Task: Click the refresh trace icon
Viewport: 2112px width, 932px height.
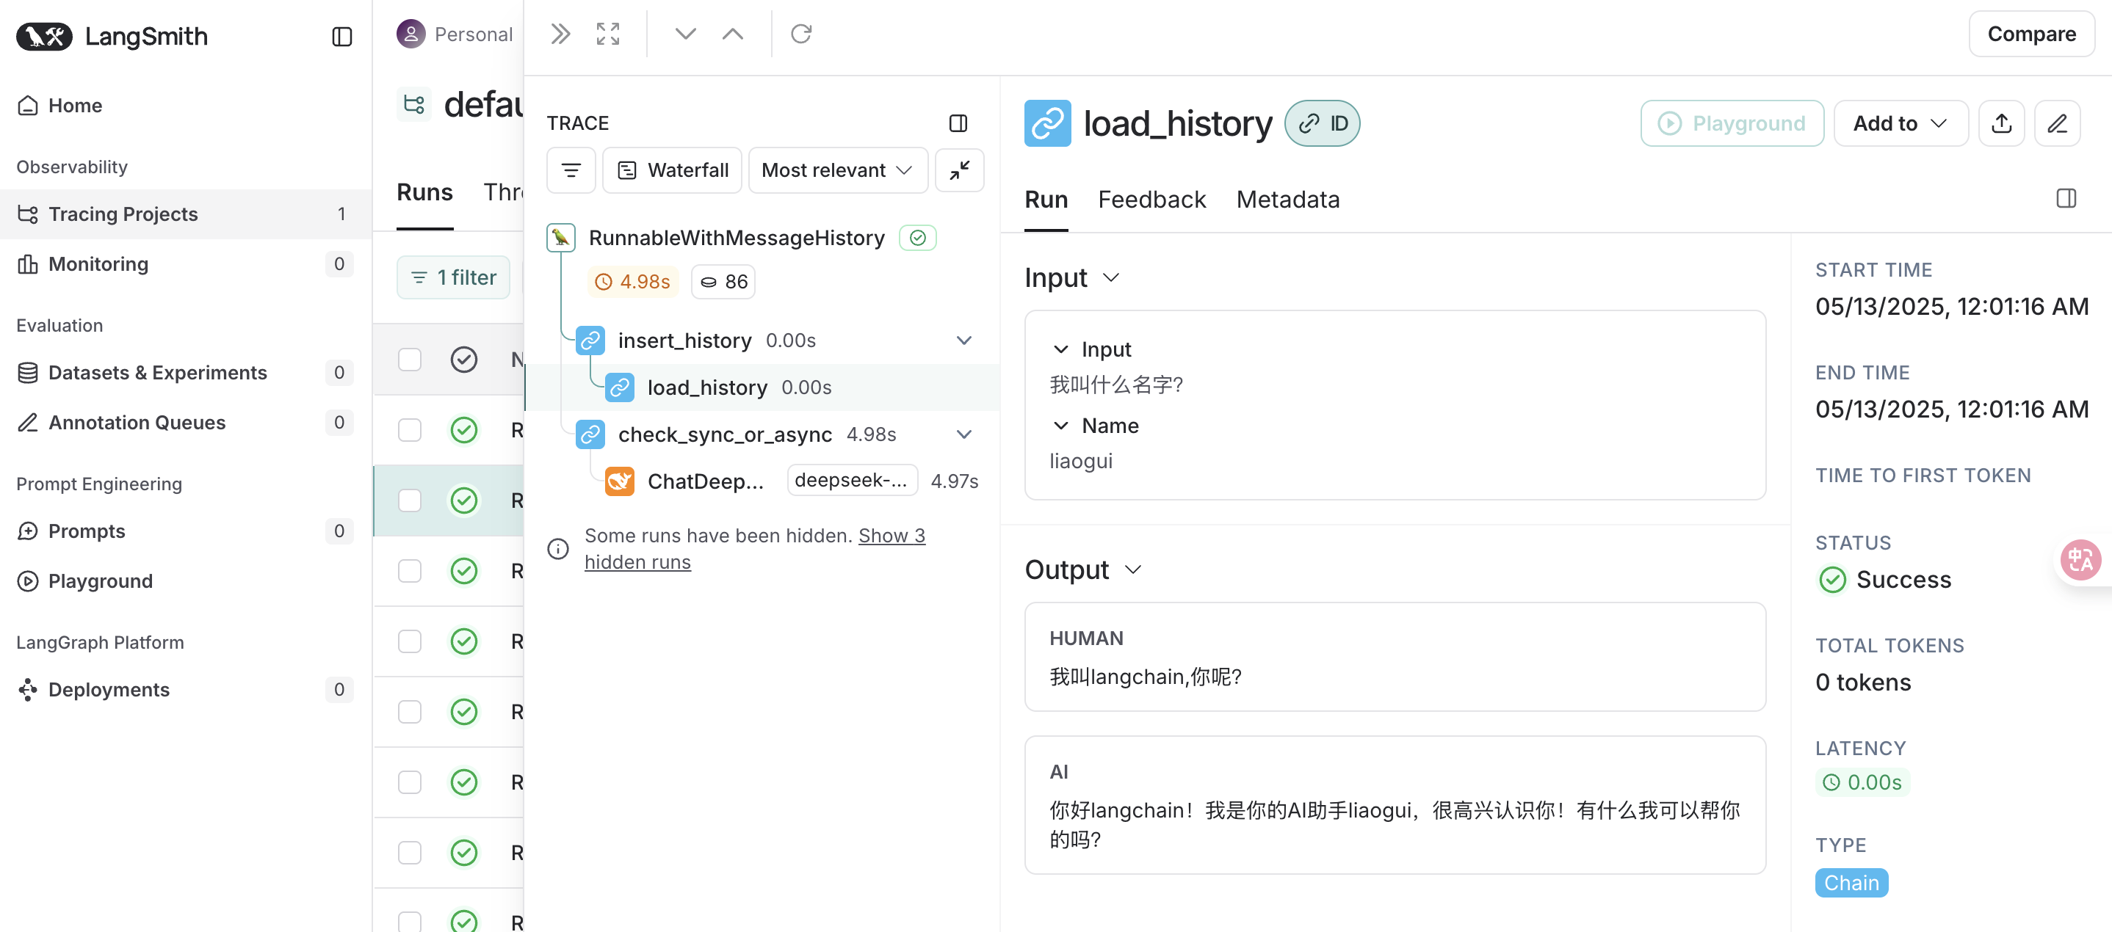Action: [x=800, y=34]
